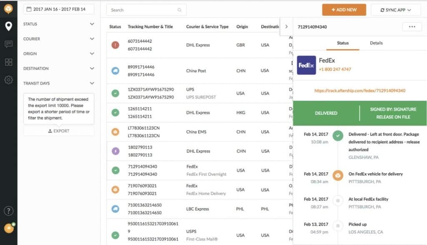Open the messages chat icon in sidebar
The image size is (427, 245).
[8, 44]
